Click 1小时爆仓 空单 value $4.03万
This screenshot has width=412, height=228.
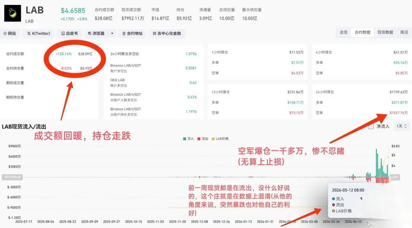click(x=297, y=73)
